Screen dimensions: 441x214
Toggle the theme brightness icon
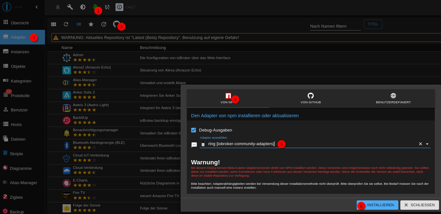click(83, 7)
